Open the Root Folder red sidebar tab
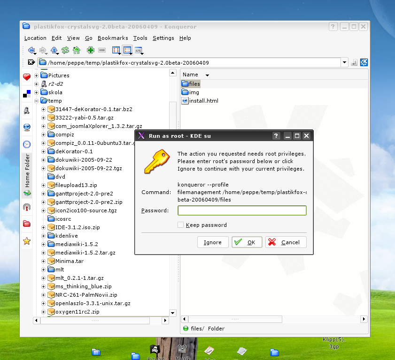The width and height of the screenshot is (395, 360). click(x=27, y=224)
